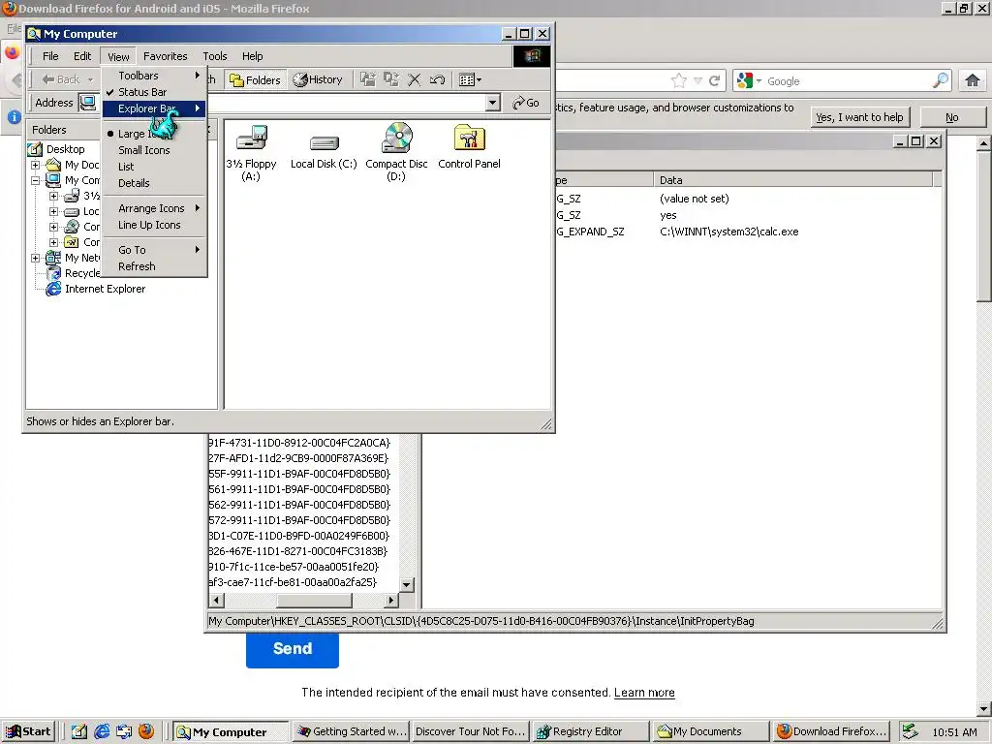Open the History pane button
Screen dimensions: 992x744
(318, 79)
